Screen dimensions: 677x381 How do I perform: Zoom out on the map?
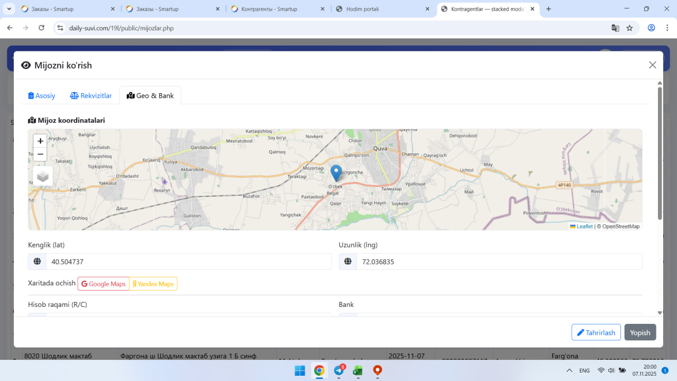click(40, 155)
